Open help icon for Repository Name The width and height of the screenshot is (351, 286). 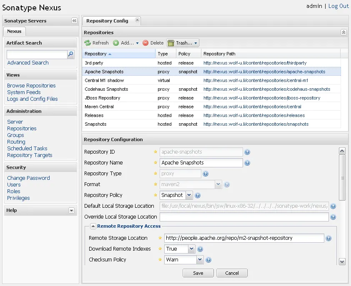(247, 163)
